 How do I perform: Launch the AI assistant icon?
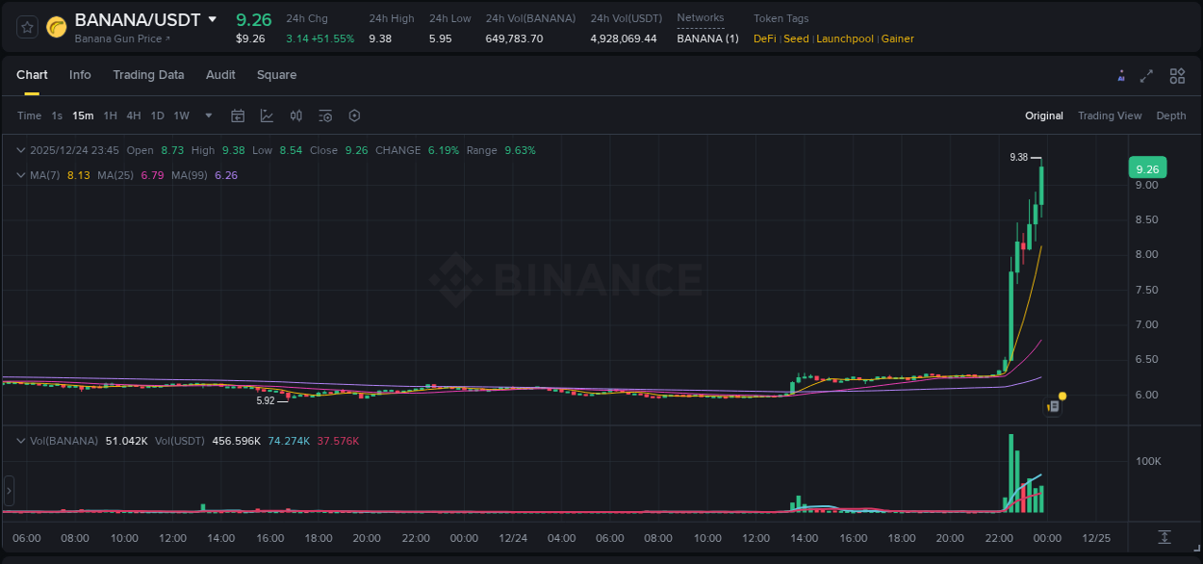(x=1121, y=75)
